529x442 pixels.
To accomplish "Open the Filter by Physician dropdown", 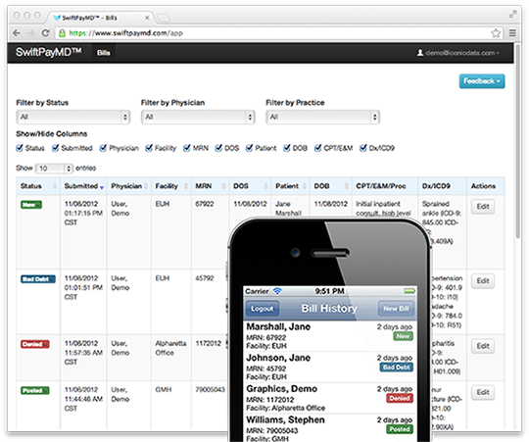I will [198, 117].
